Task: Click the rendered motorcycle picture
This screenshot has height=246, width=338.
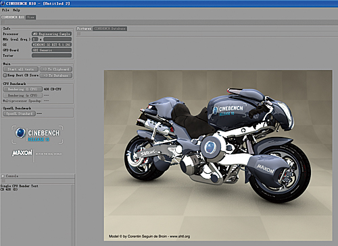Action: [x=218, y=156]
